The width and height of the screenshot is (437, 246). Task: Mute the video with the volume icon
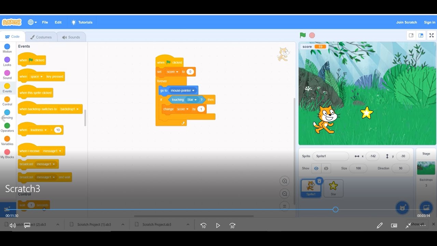(x=13, y=225)
